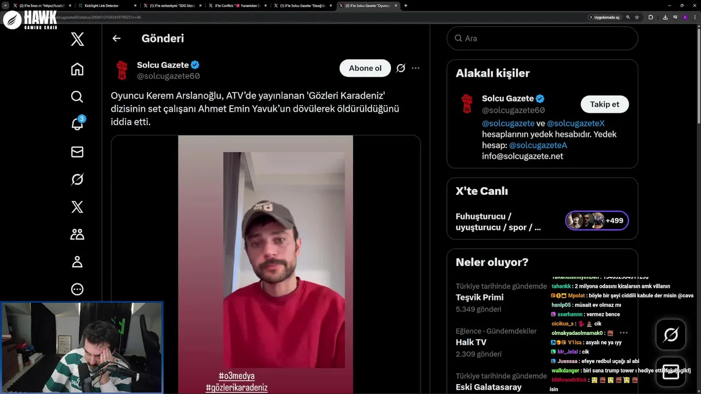Click Solcu Gazete name in Alakalı kişiler
The width and height of the screenshot is (701, 394).
pyautogui.click(x=508, y=99)
